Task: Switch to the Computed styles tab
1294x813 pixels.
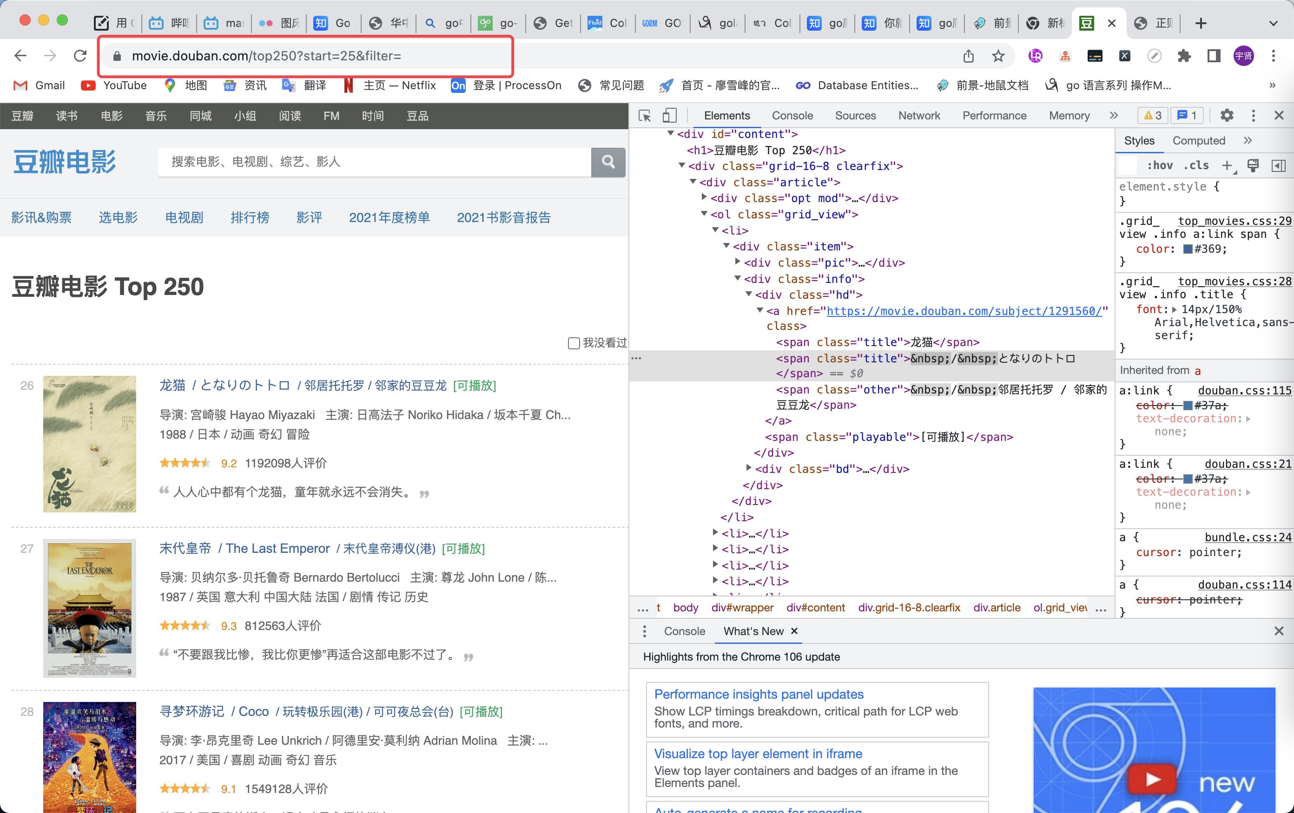Action: [1198, 141]
